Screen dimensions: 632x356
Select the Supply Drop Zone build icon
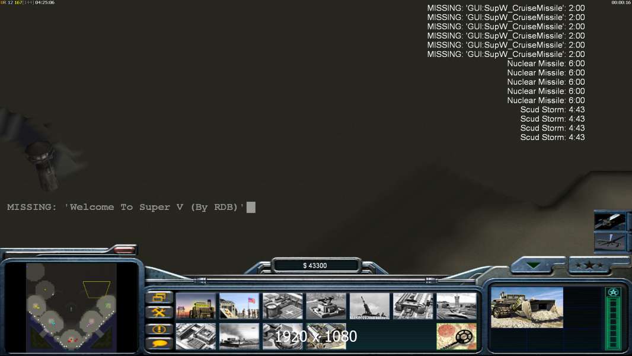tap(240, 336)
